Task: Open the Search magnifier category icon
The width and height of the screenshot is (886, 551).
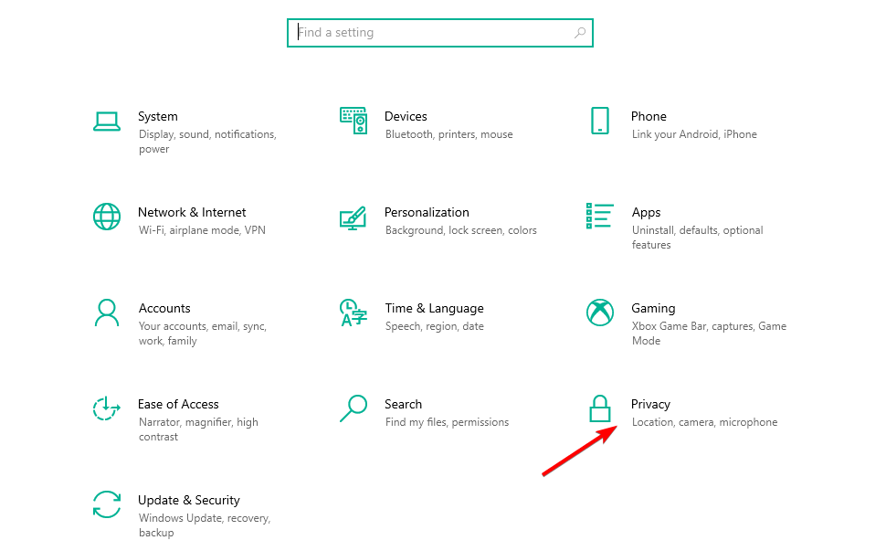Action: coord(353,408)
